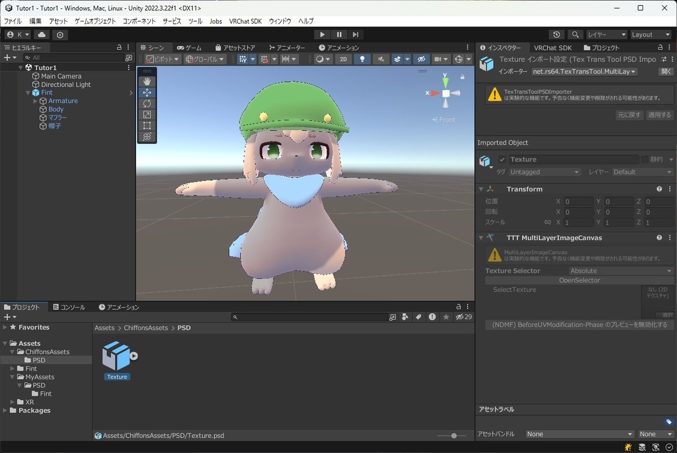
Task: Toggle scene audio mute icon
Action: pos(381,59)
